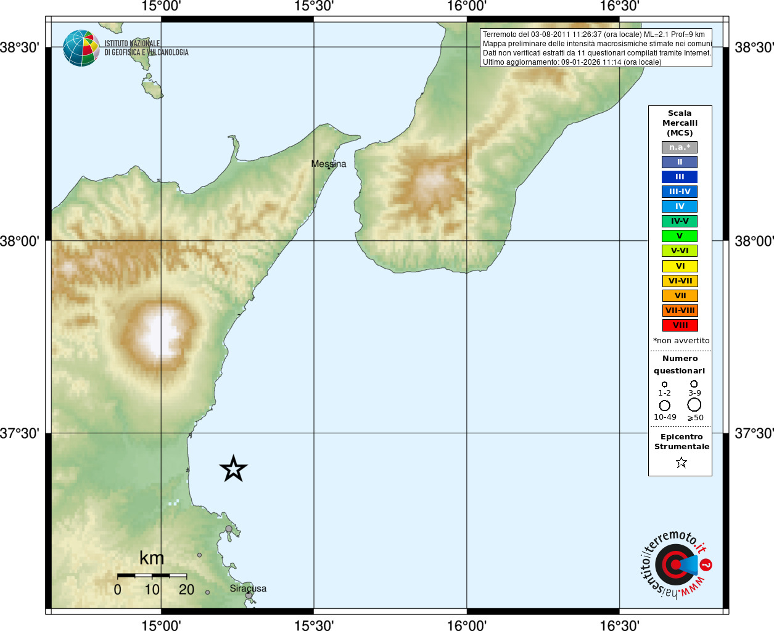Select the VI-VII legend color box
The width and height of the screenshot is (774, 631).
[680, 281]
